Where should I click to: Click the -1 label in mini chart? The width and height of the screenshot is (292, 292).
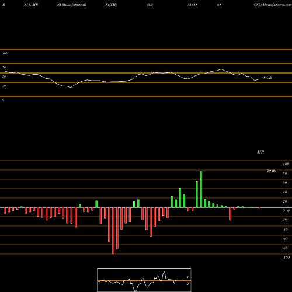click(x=187, y=277)
